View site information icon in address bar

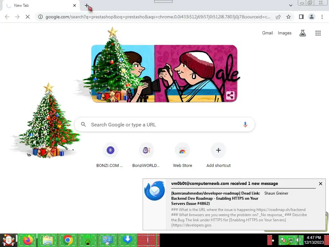40,17
